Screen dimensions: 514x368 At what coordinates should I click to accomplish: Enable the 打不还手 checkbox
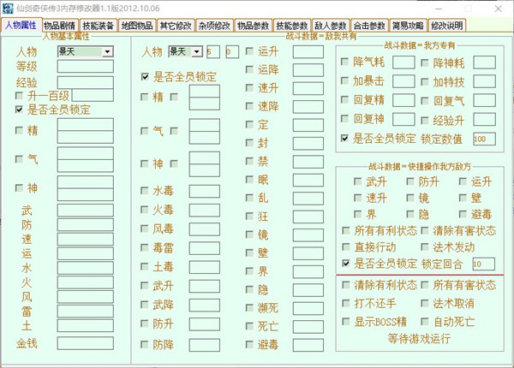pyautogui.click(x=346, y=303)
